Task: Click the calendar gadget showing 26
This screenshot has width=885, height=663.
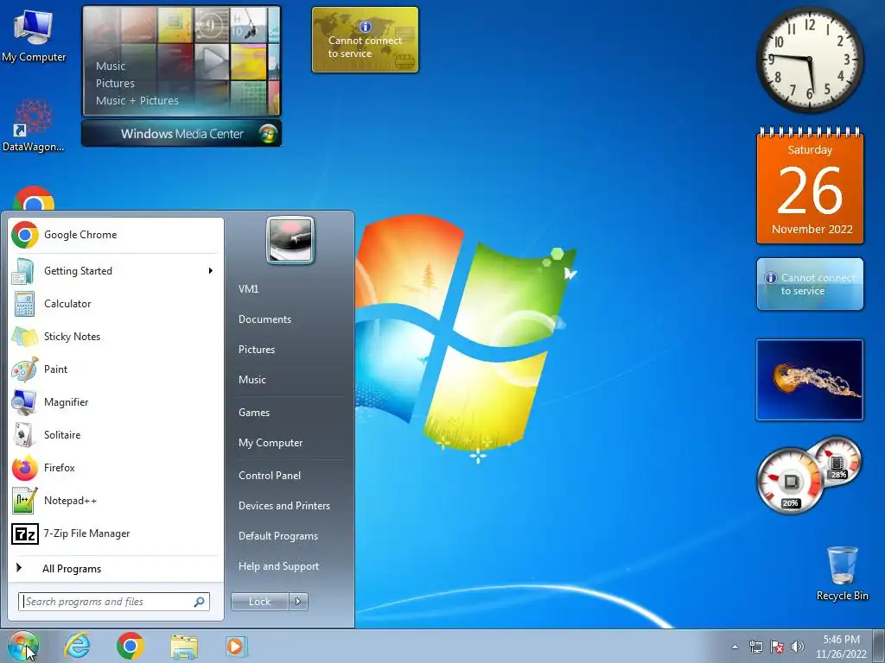Action: tap(810, 186)
